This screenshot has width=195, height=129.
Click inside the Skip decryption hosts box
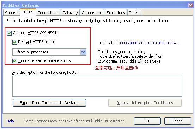click(97, 86)
